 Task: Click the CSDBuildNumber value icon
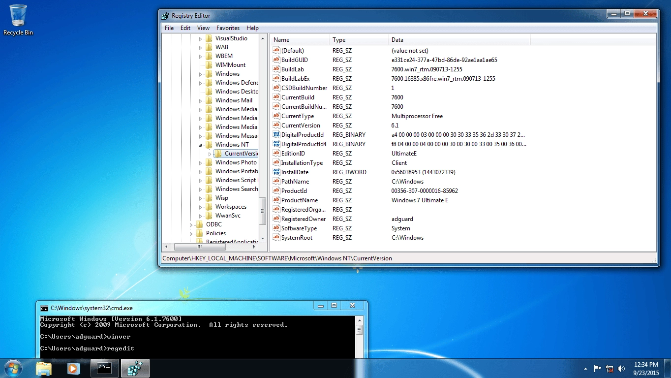point(276,88)
